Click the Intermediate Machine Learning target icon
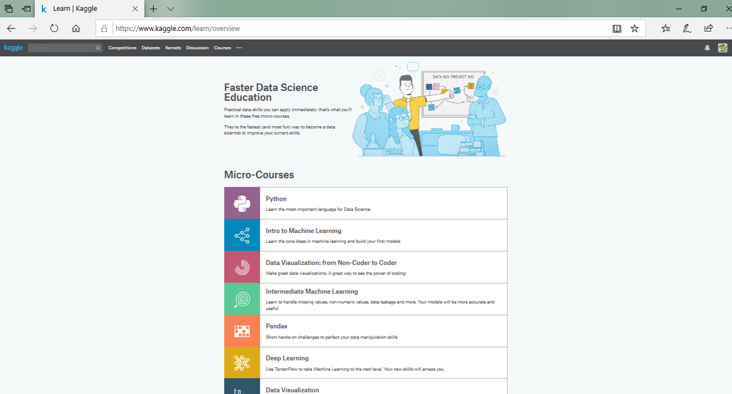Viewport: 732px width, 394px height. (x=242, y=299)
